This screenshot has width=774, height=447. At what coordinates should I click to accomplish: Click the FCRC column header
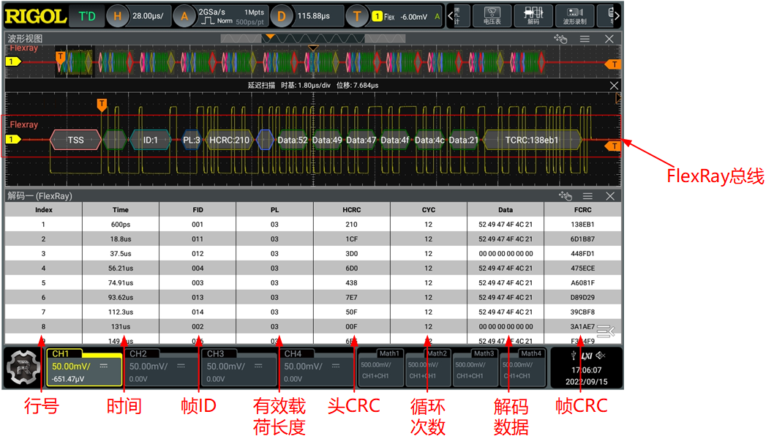[582, 210]
